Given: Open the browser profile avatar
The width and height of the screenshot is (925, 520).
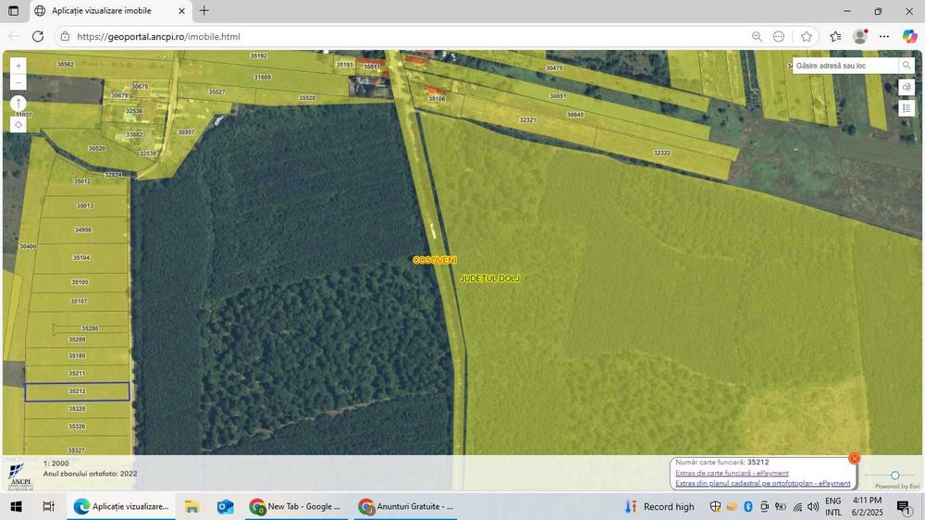Looking at the screenshot, I should pos(860,37).
